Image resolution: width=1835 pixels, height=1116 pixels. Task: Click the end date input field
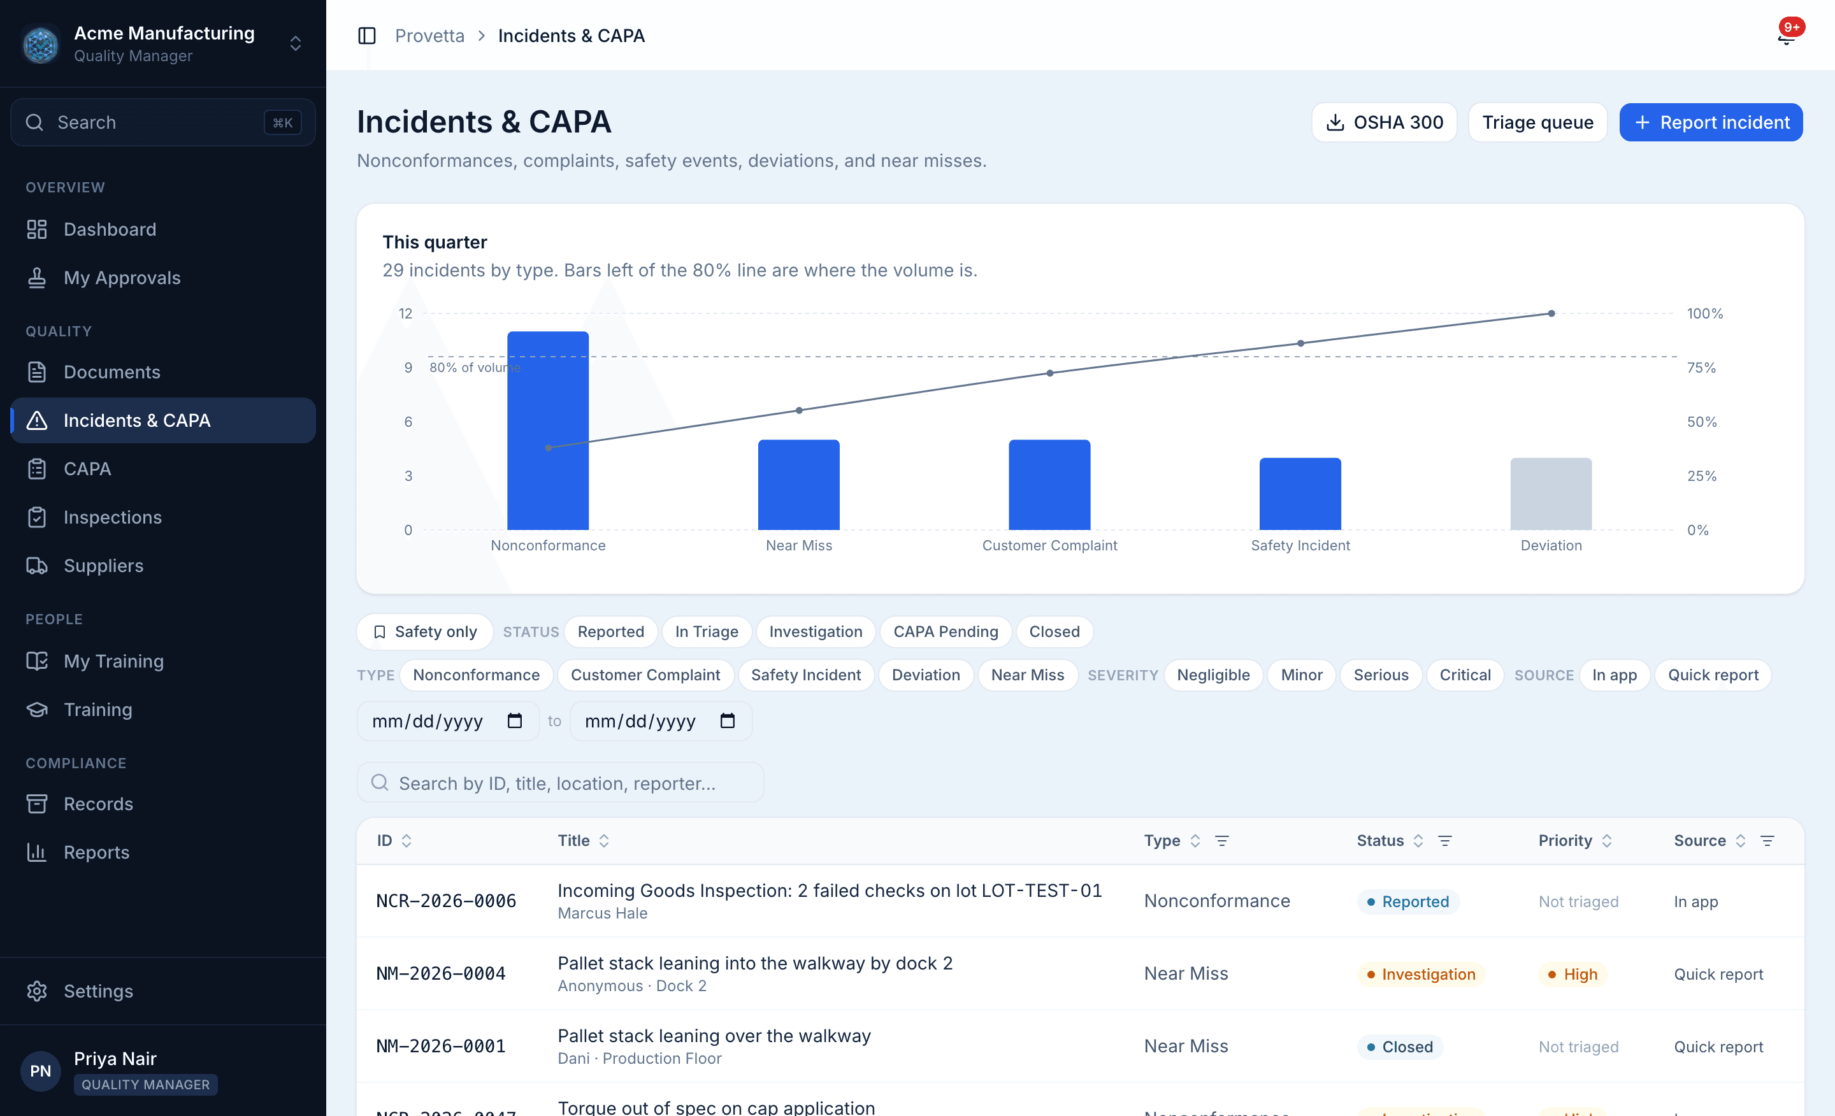(661, 720)
